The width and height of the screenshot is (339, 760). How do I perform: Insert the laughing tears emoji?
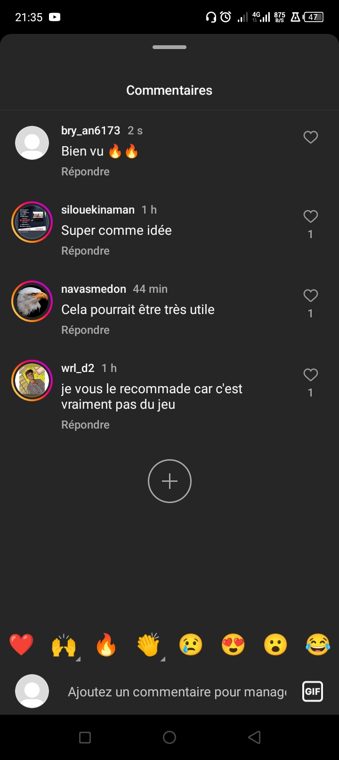coord(318,644)
